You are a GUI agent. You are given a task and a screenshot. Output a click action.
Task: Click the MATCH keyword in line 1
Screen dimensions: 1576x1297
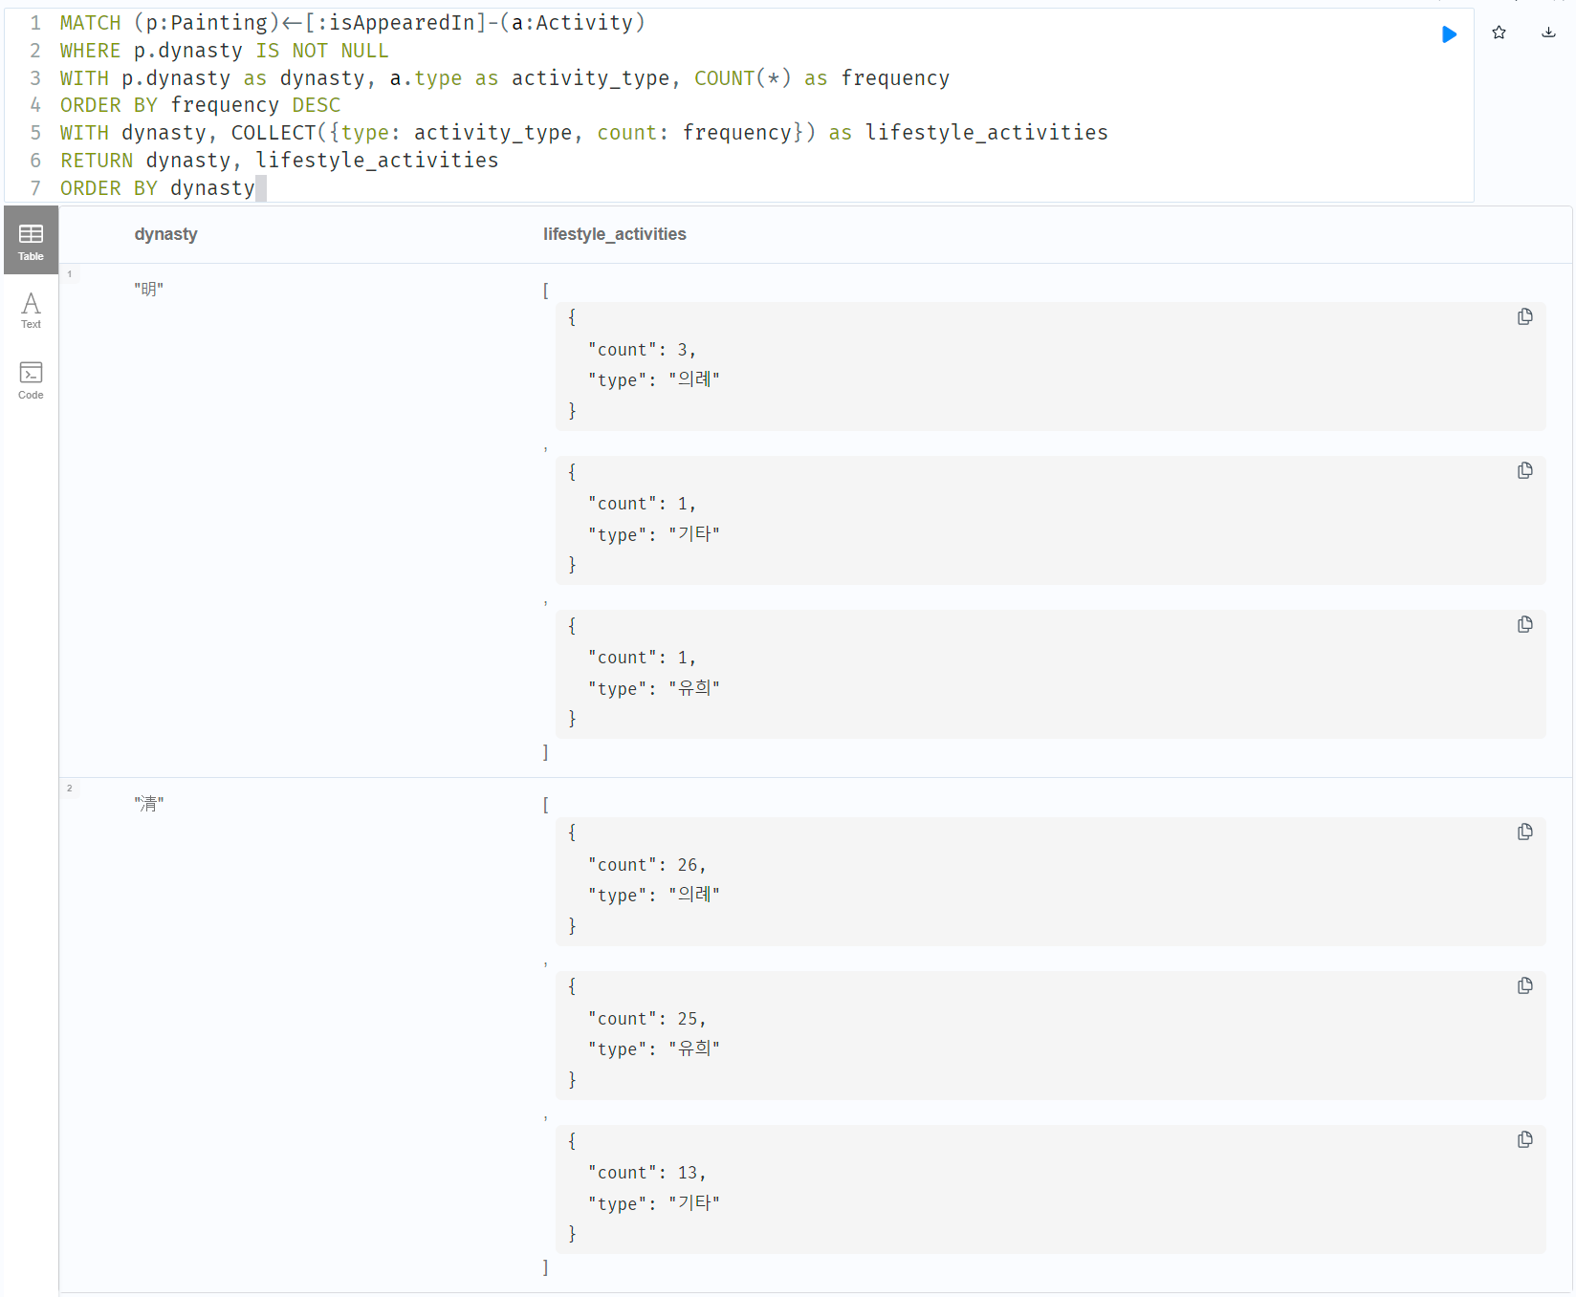click(90, 23)
